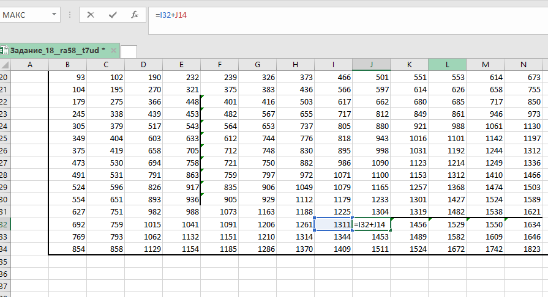Select column L header

point(447,65)
